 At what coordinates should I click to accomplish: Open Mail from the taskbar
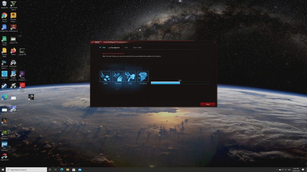[80, 170]
